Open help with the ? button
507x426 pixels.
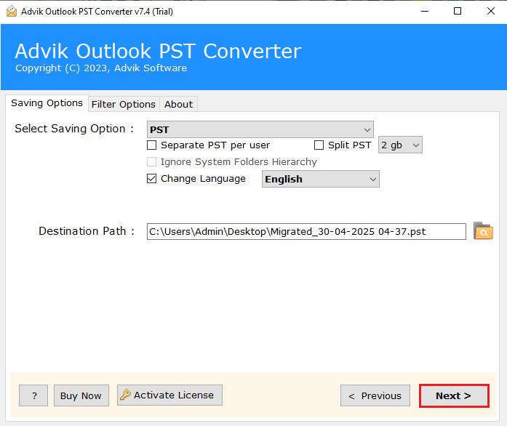pyautogui.click(x=33, y=395)
